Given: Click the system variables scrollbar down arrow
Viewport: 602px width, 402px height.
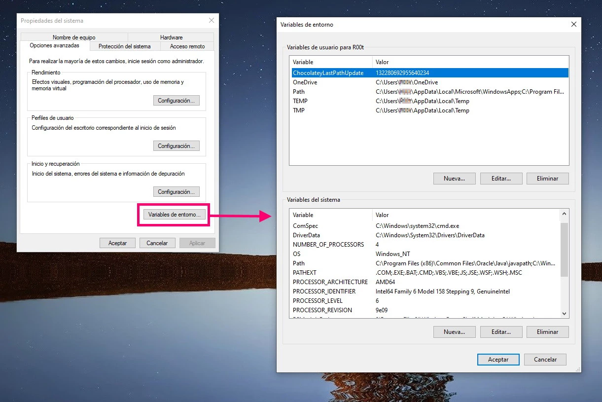Looking at the screenshot, I should coord(564,313).
